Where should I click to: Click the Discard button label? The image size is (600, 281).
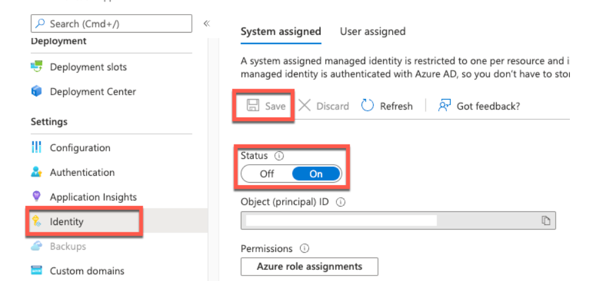point(333,106)
